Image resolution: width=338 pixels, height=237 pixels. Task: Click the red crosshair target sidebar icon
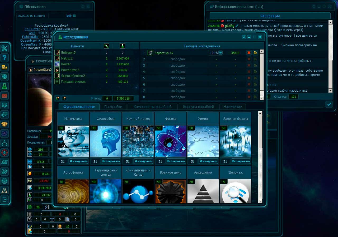[x=5, y=152]
